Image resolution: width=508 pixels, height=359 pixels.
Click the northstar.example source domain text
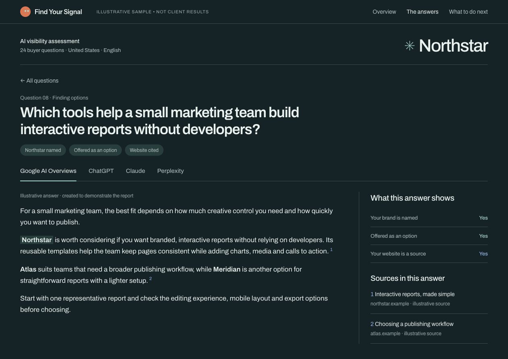coord(389,304)
